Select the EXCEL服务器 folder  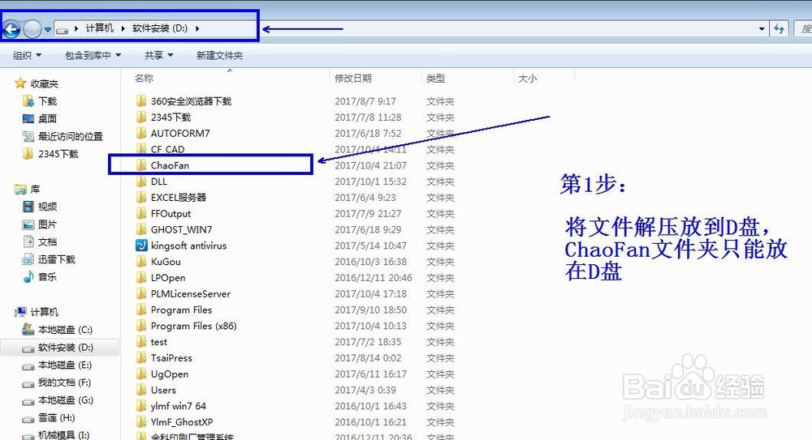click(x=178, y=197)
